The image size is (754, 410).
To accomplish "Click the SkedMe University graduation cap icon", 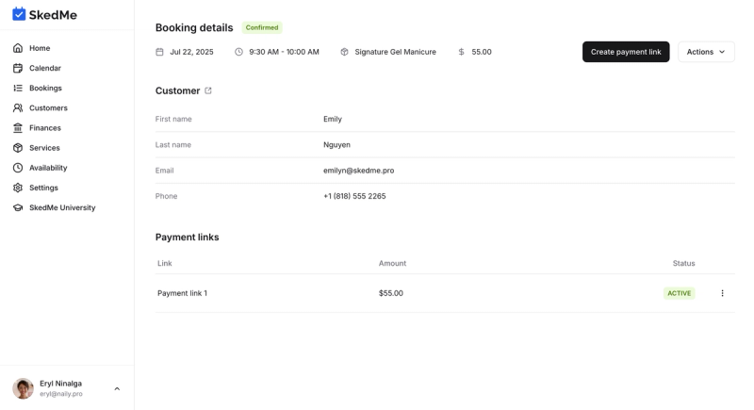I will pos(18,207).
